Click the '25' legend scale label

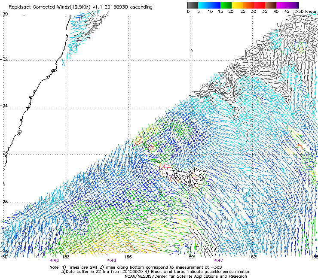[243, 12]
